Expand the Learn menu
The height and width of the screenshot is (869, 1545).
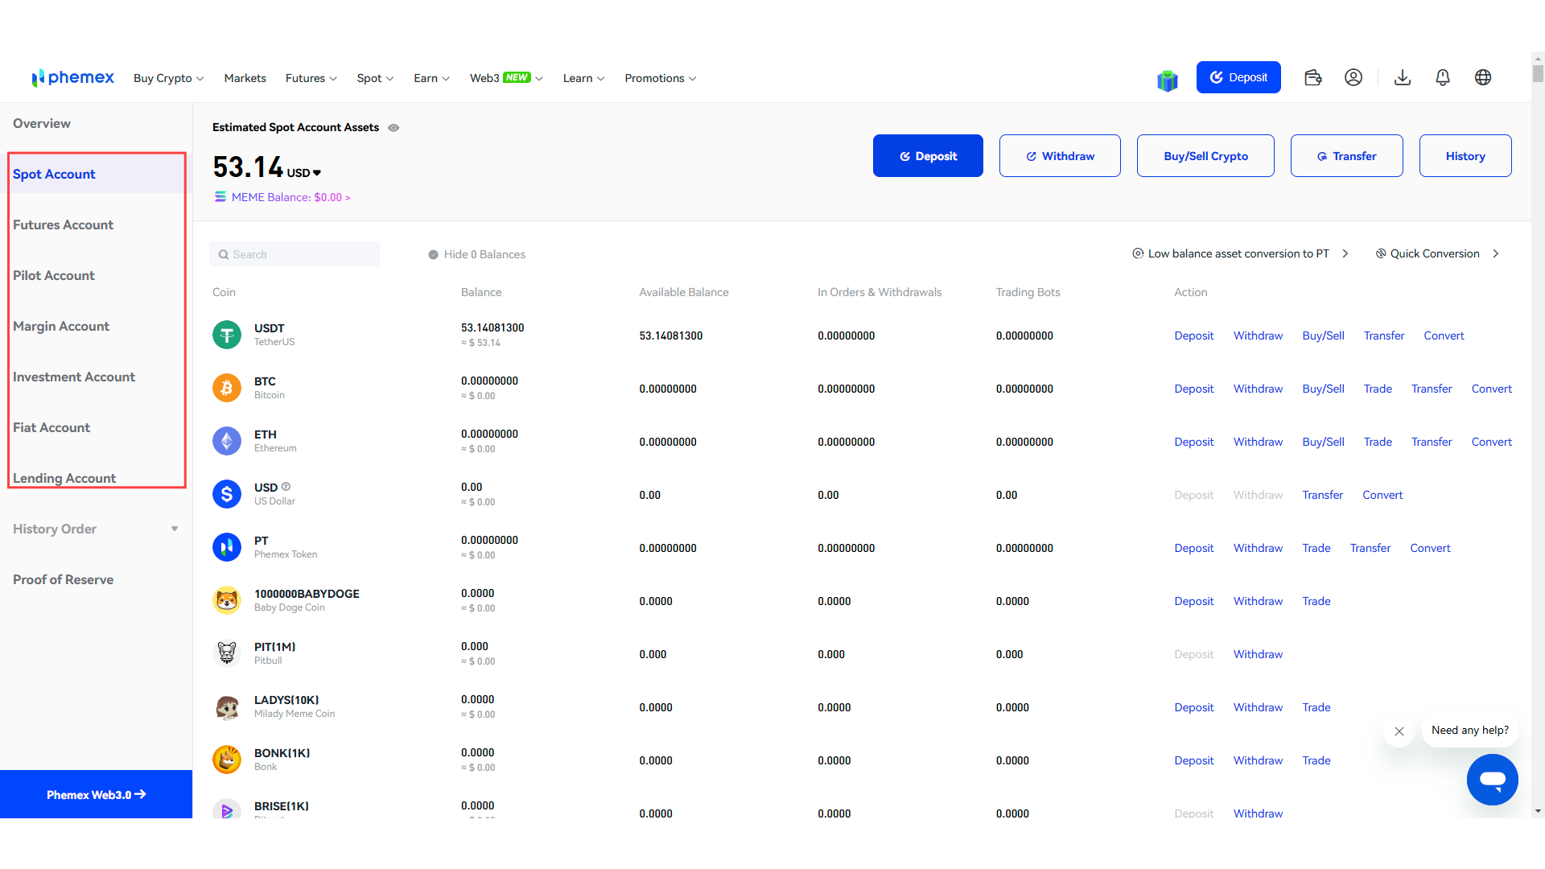[584, 78]
